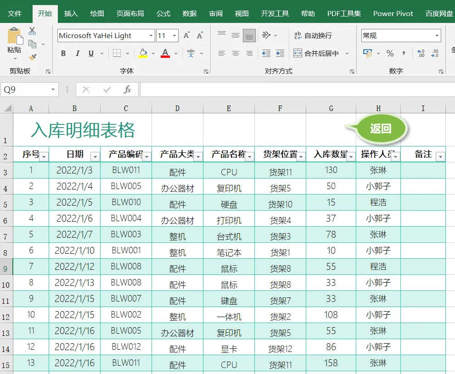Click cell containing BLW010
This screenshot has width=455, height=374.
[126, 202]
